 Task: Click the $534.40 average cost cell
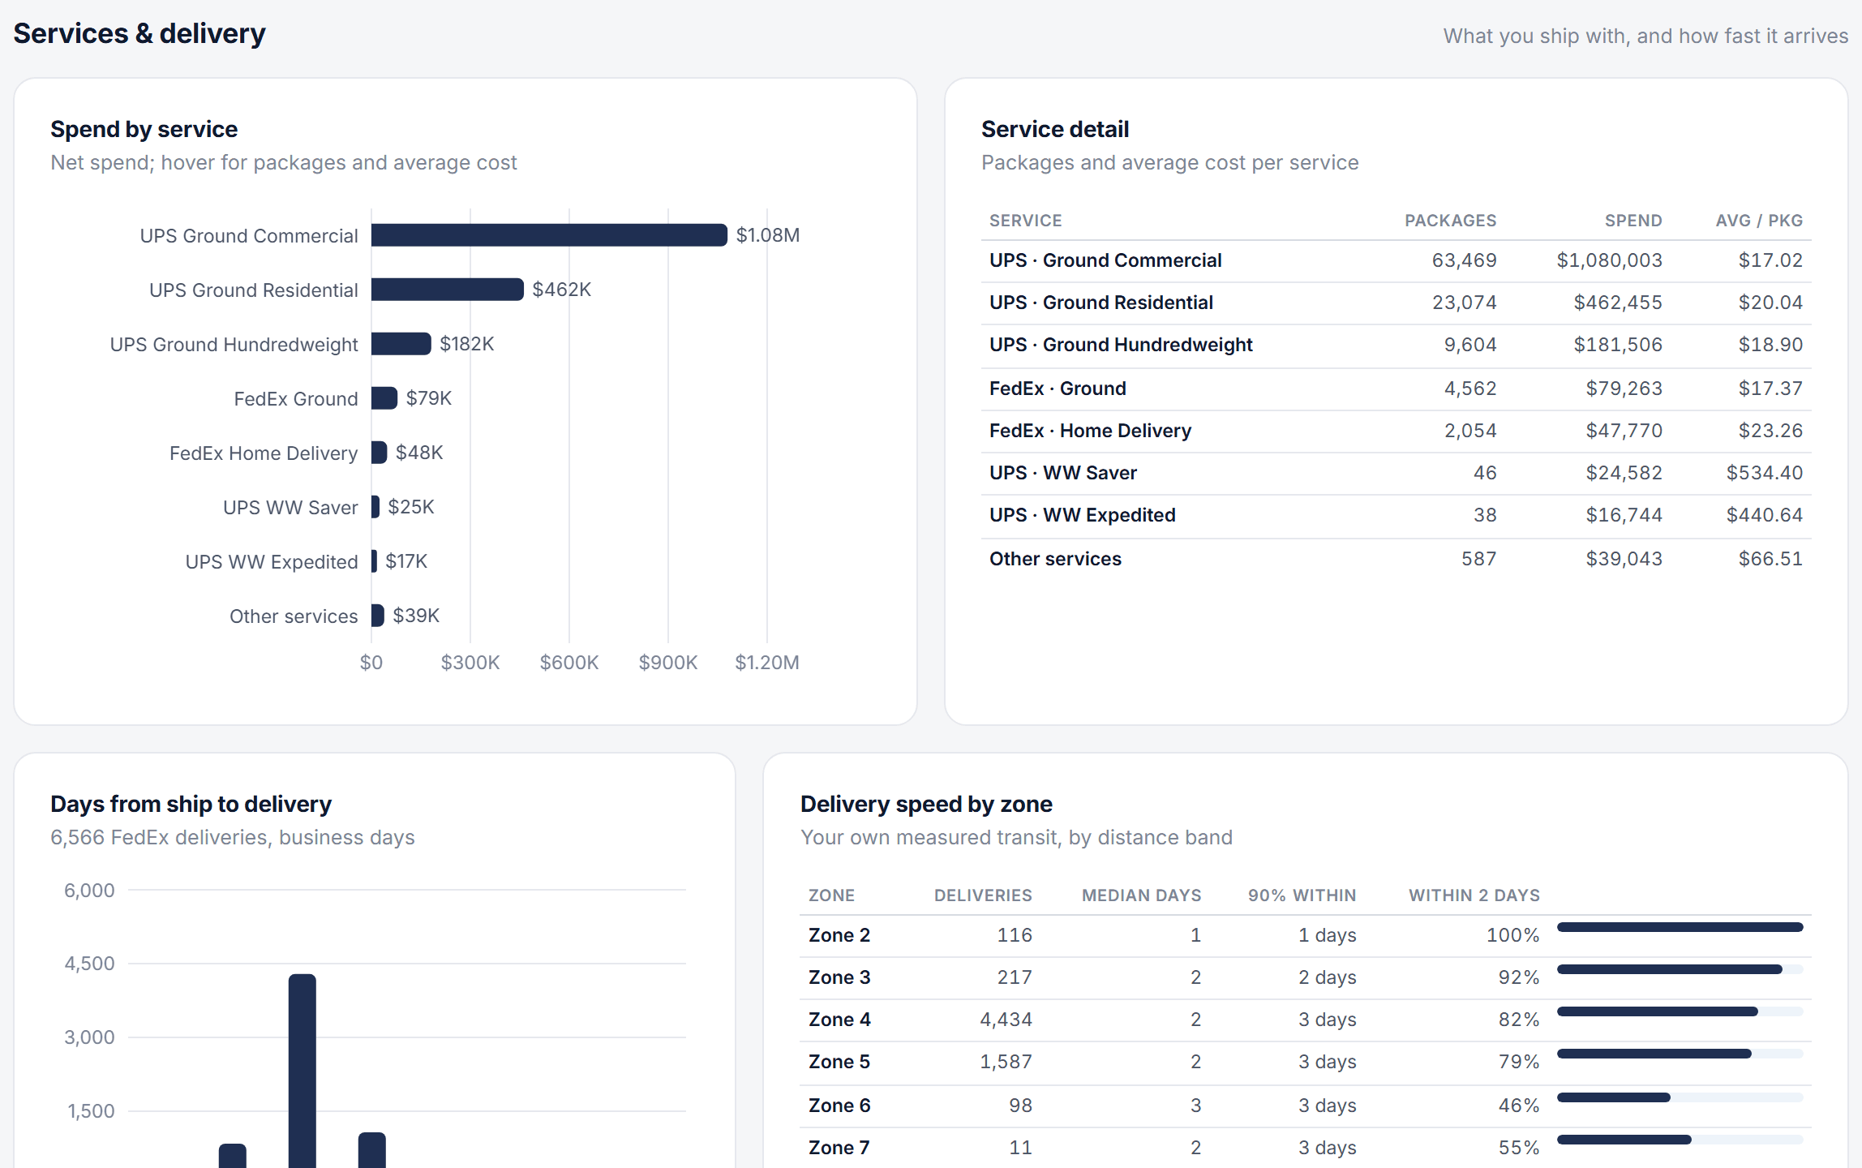coord(1764,473)
